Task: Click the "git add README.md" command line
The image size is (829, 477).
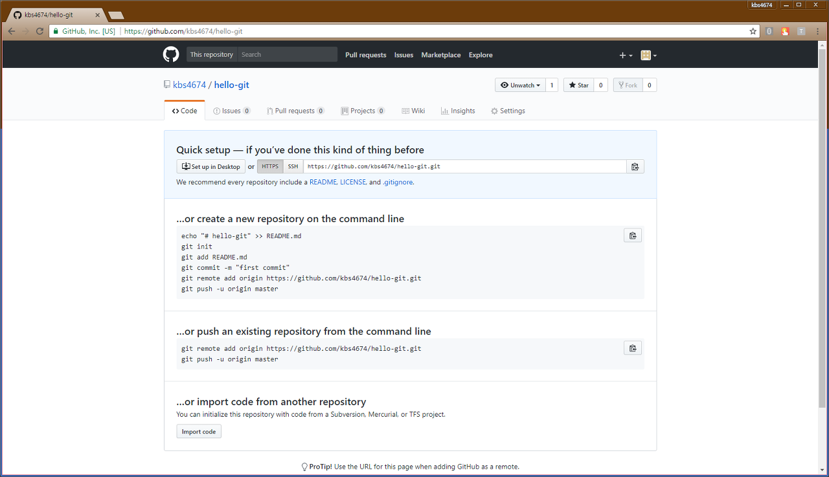Action: 214,257
